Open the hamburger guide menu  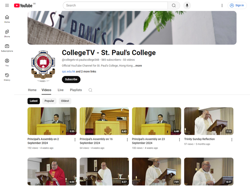click(x=7, y=5)
